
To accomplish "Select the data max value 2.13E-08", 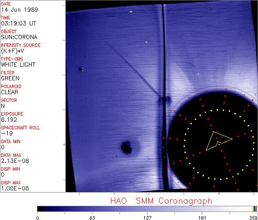I will click(13, 161).
